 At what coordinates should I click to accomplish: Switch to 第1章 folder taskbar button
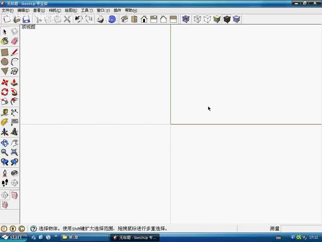click(85, 237)
